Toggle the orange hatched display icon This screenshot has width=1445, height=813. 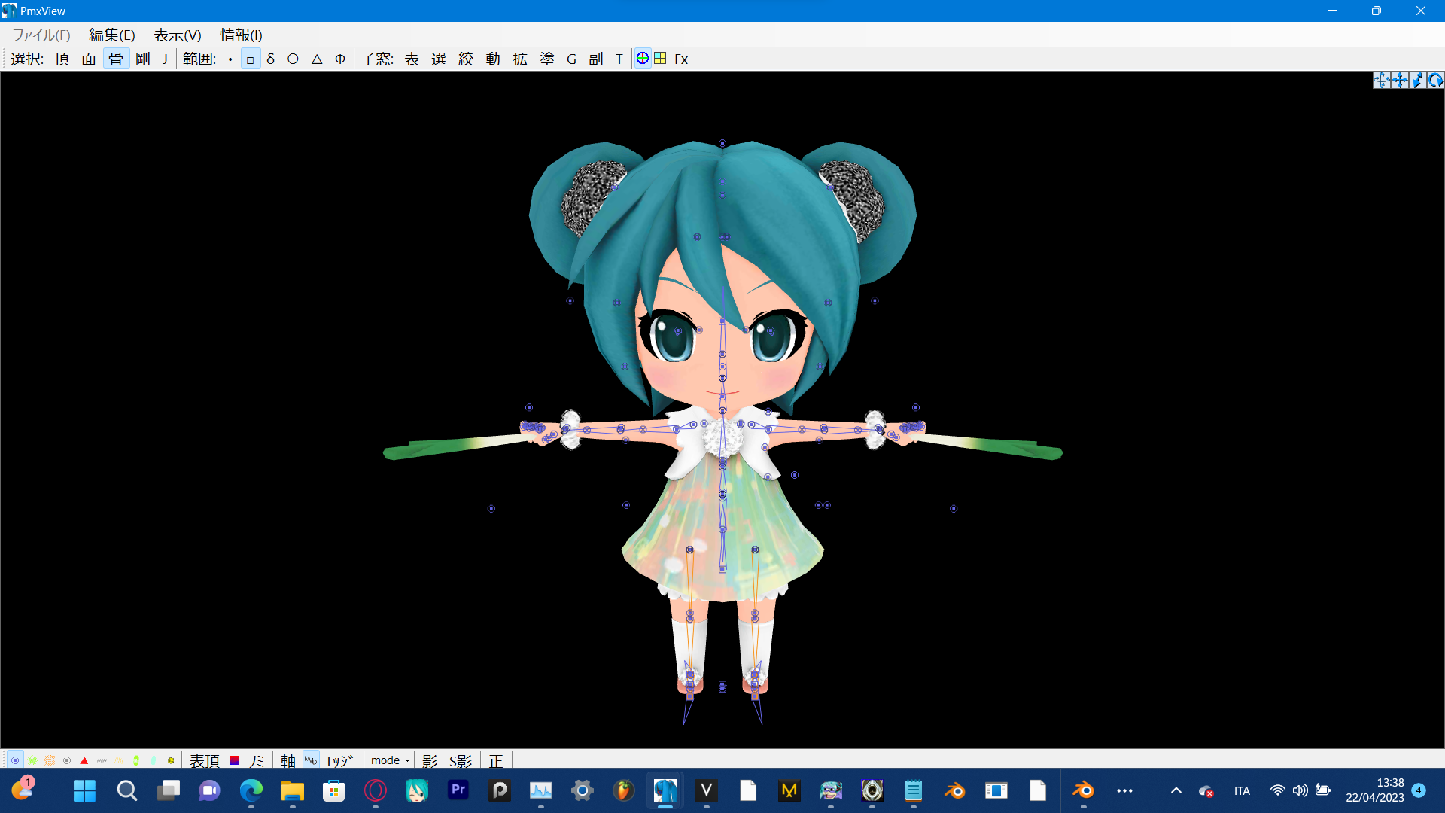(50, 760)
